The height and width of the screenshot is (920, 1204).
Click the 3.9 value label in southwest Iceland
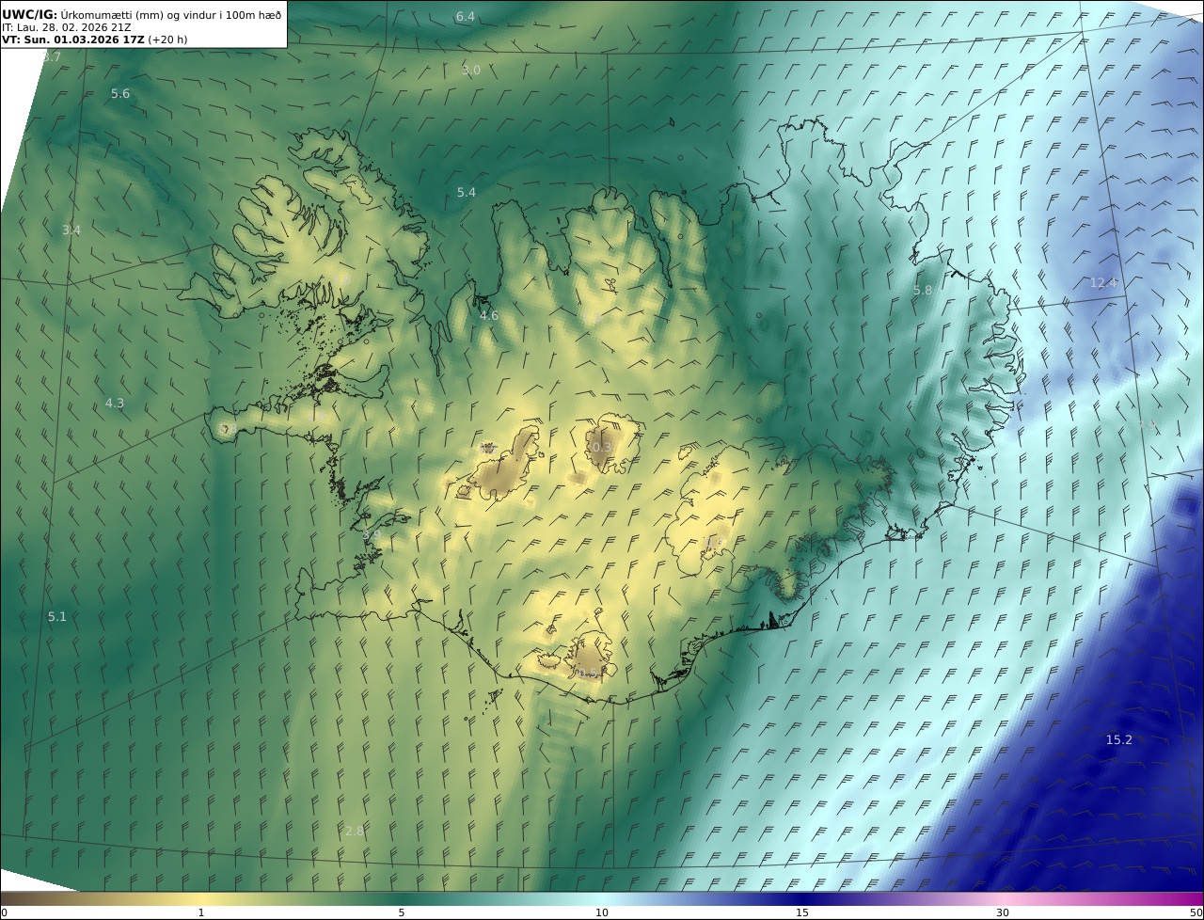tap(372, 535)
